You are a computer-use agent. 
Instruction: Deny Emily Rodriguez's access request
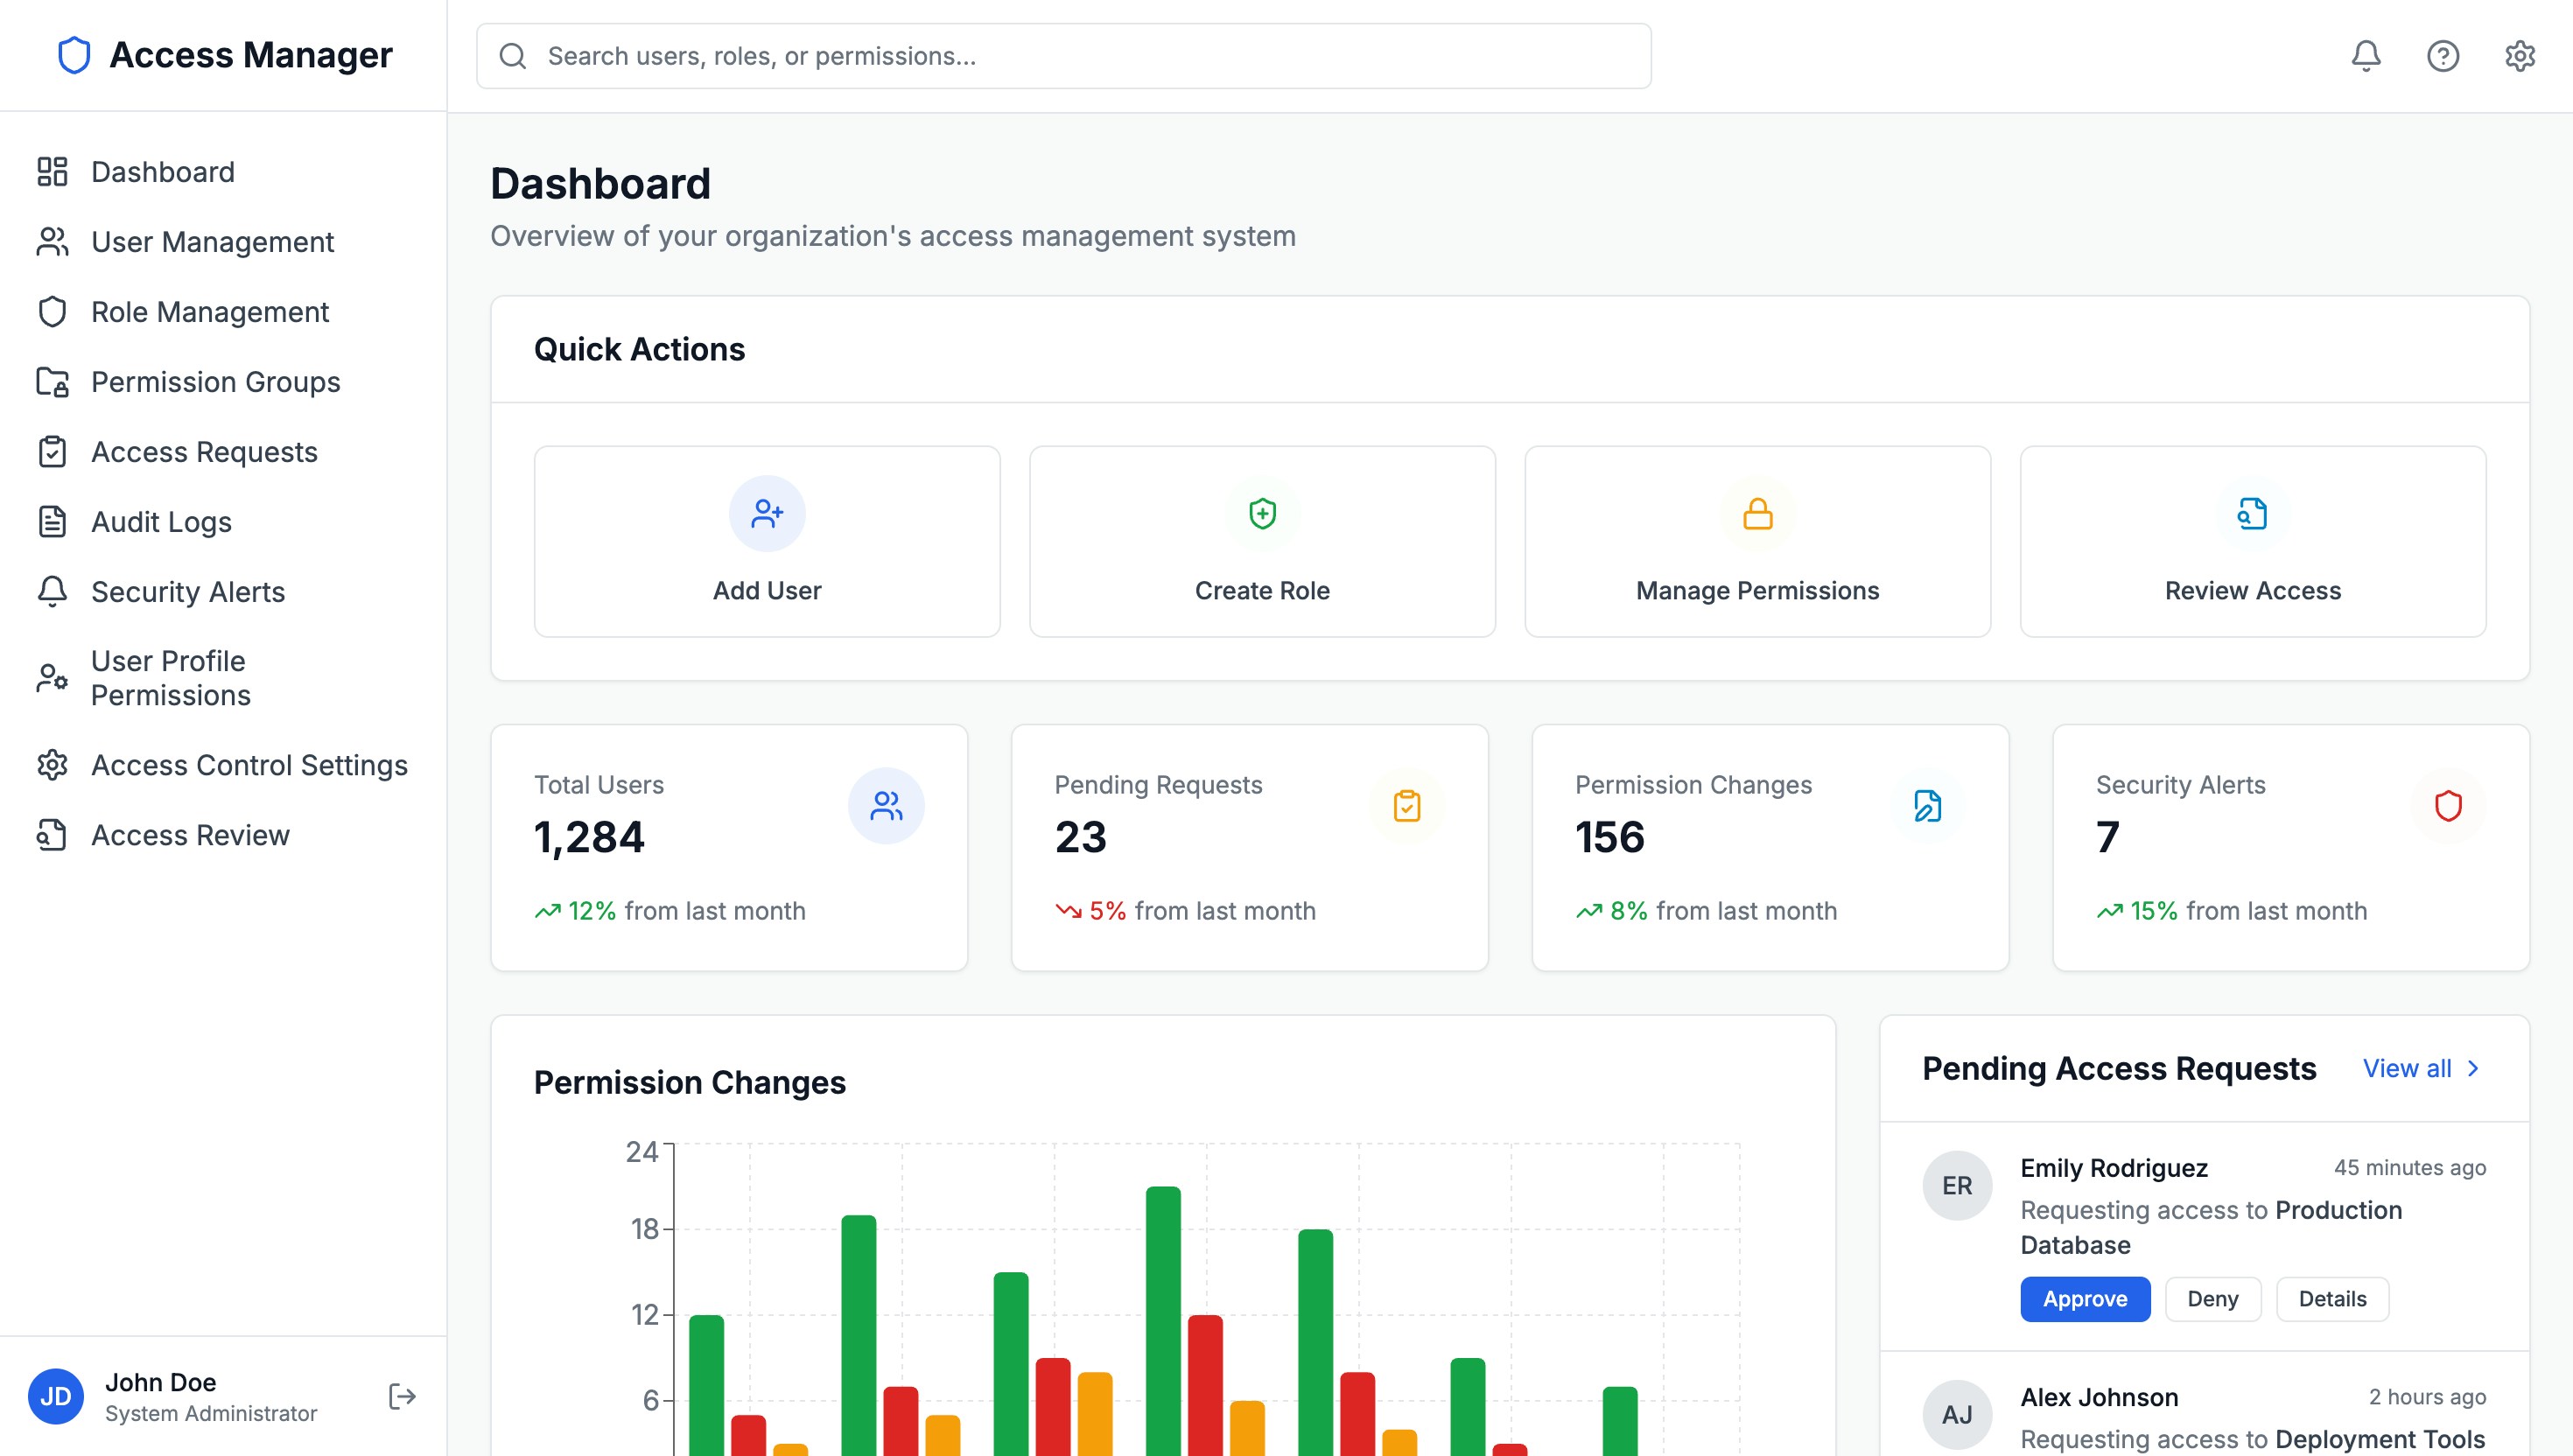[x=2212, y=1299]
